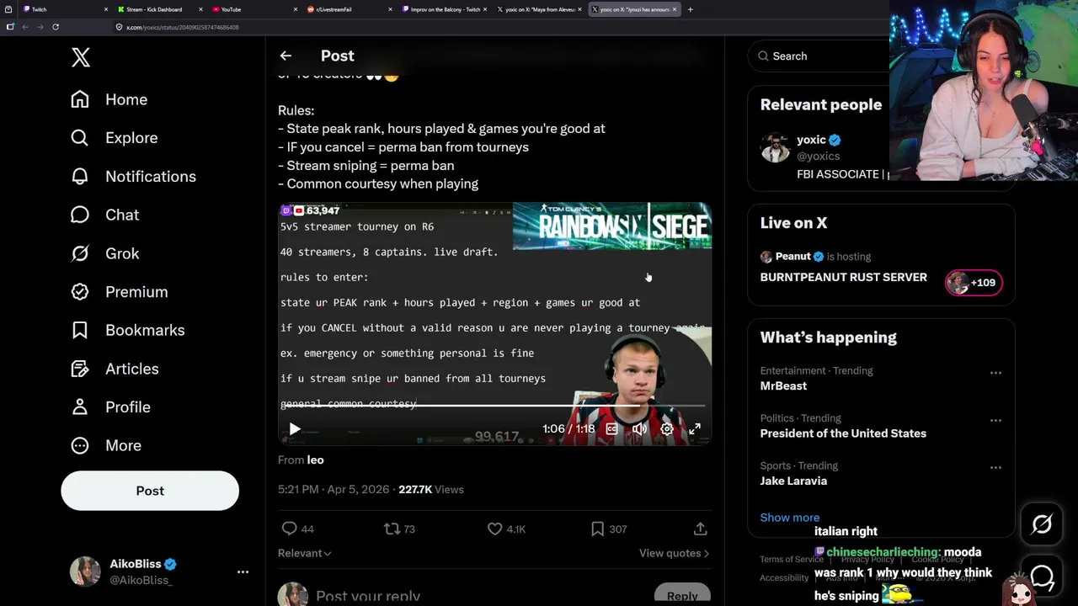This screenshot has width=1078, height=606.
Task: Open BURNTPEANUT RUST SERVER live broadcast
Action: pos(843,277)
